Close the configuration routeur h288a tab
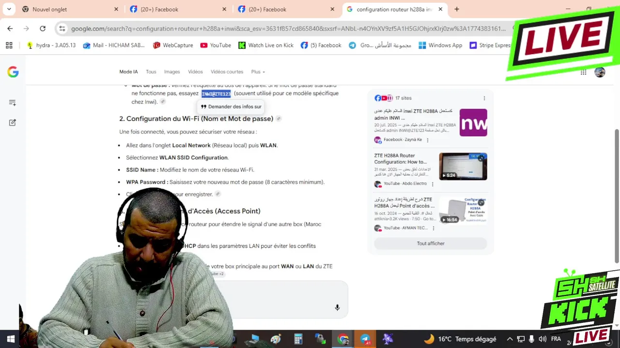This screenshot has width=620, height=348. point(440,9)
